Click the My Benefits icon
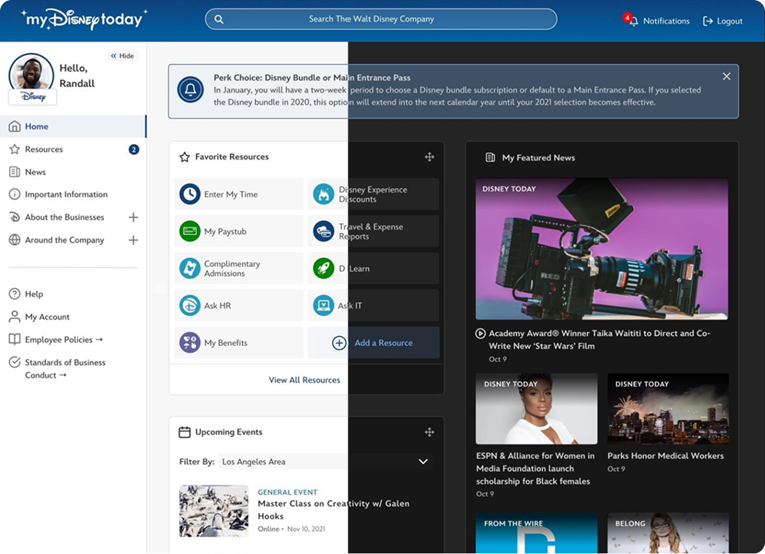This screenshot has width=765, height=554. (x=190, y=343)
